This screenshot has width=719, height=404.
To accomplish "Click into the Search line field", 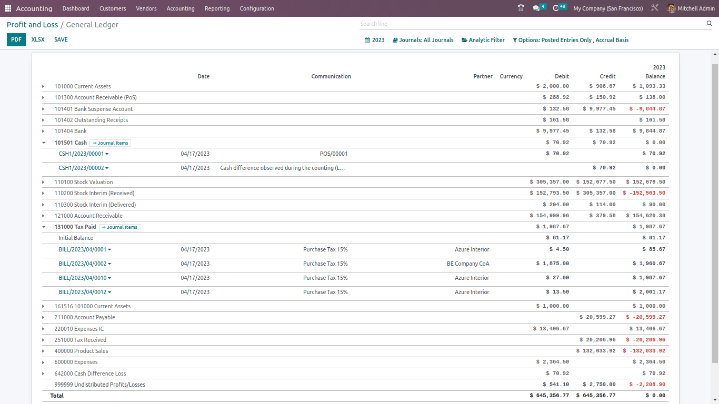I will coord(532,24).
